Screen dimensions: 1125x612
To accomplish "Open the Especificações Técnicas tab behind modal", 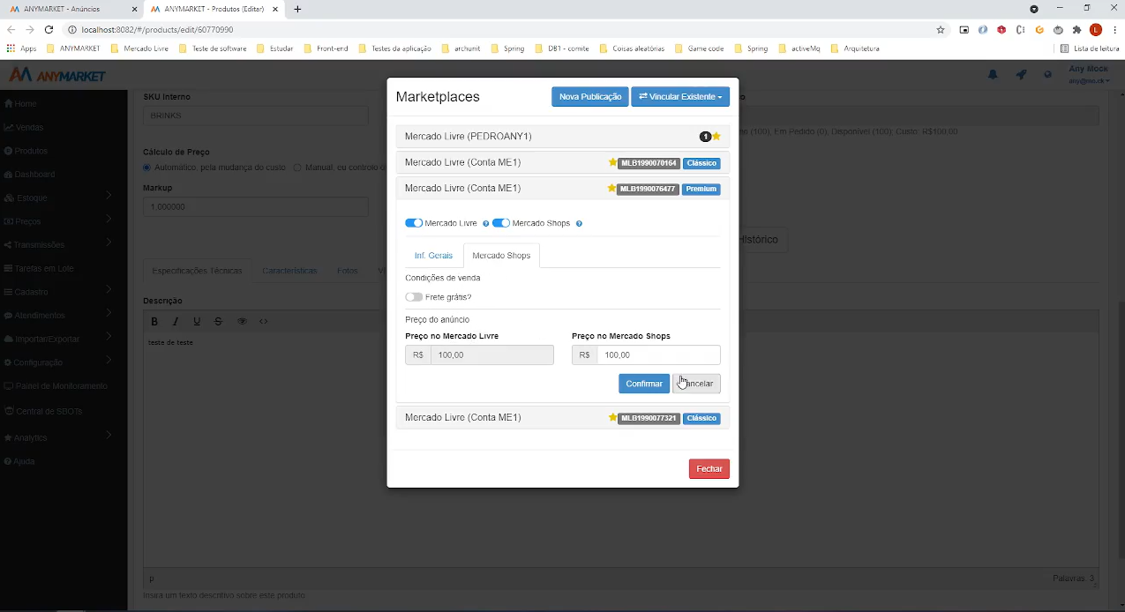I will [197, 271].
